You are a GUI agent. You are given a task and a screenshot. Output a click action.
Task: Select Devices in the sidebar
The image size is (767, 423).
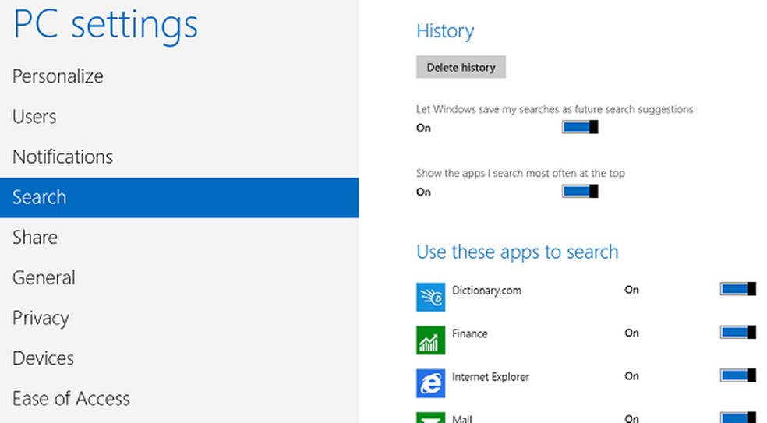pyautogui.click(x=43, y=358)
